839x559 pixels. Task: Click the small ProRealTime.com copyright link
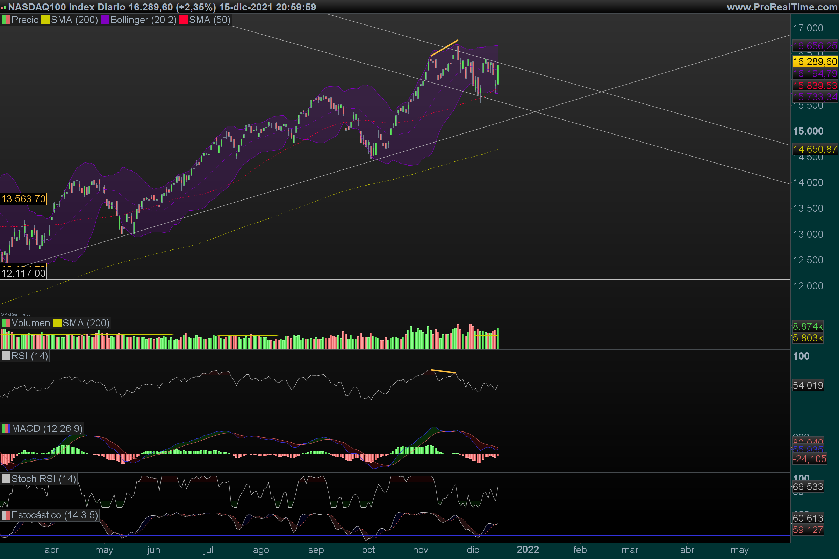[17, 314]
